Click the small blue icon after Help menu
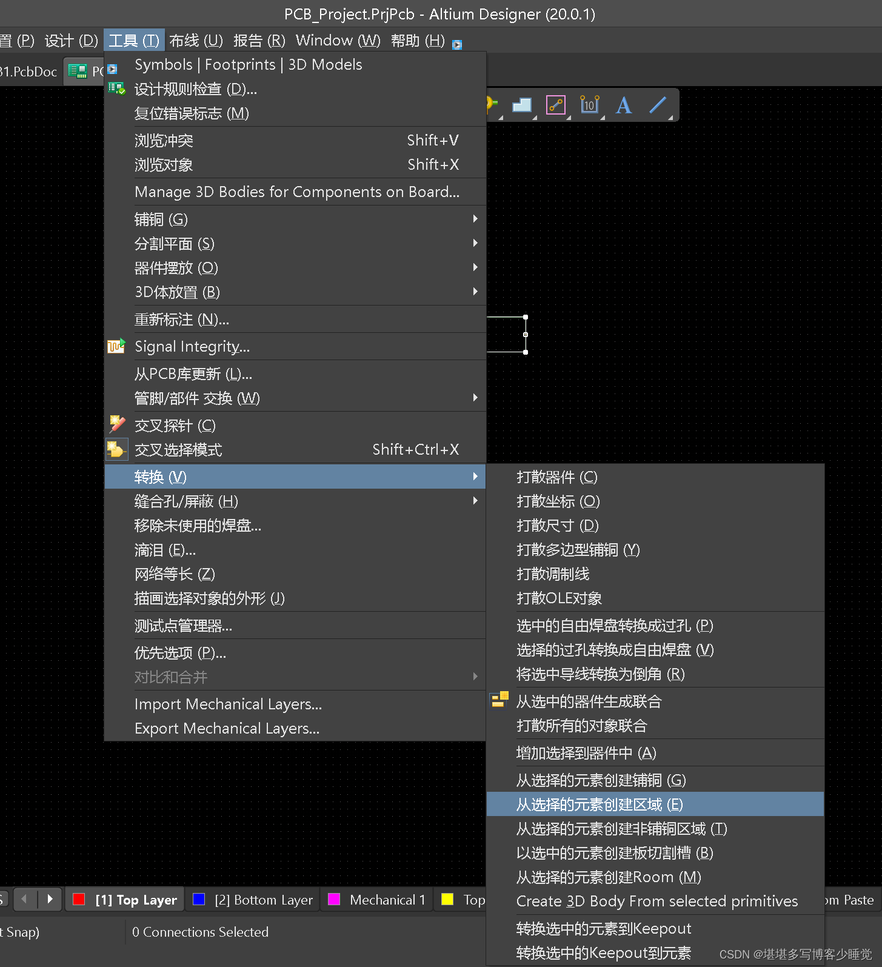 [457, 44]
